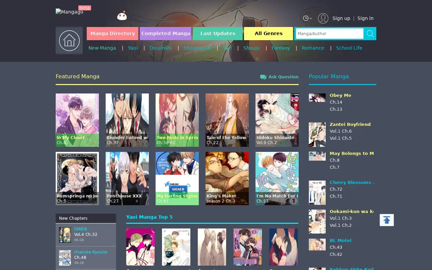Open the Shoujo genre link
This screenshot has width=432, height=270.
coord(251,48)
